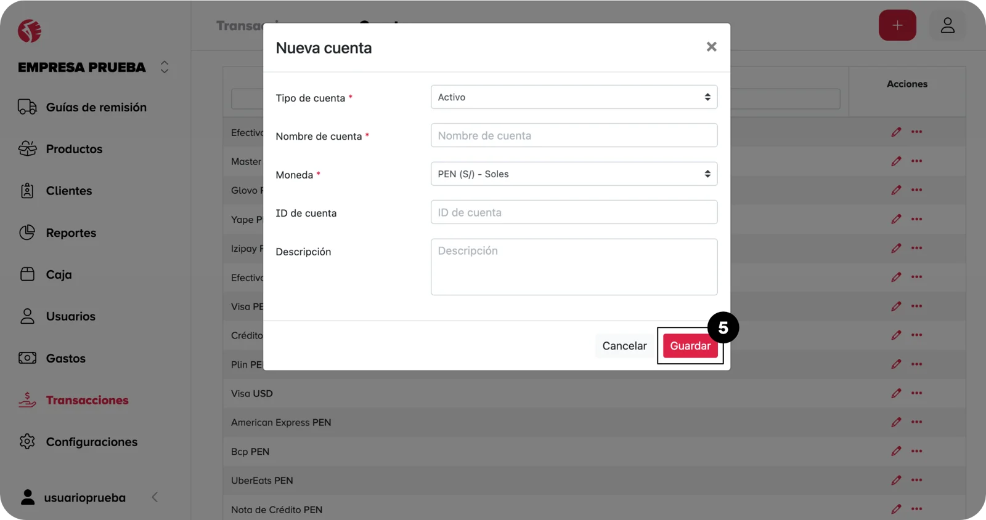This screenshot has height=520, width=986.
Task: Navigate to Configuraciones
Action: [91, 442]
